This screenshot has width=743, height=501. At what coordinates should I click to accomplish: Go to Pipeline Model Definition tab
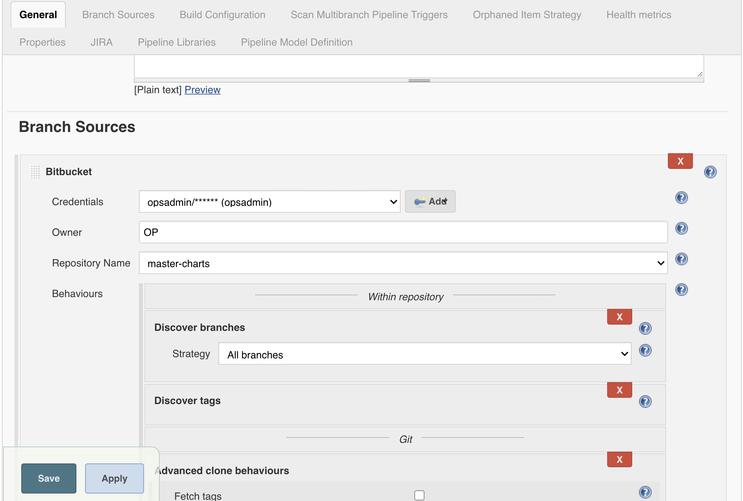[x=297, y=42]
